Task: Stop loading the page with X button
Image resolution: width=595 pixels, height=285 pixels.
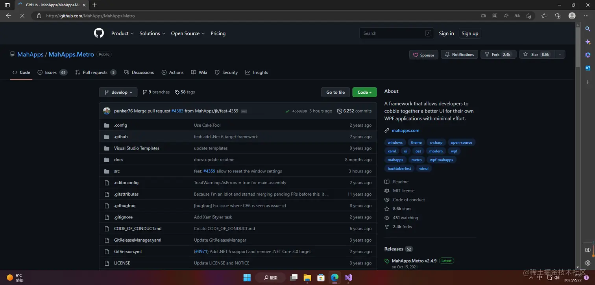Action: [x=22, y=16]
